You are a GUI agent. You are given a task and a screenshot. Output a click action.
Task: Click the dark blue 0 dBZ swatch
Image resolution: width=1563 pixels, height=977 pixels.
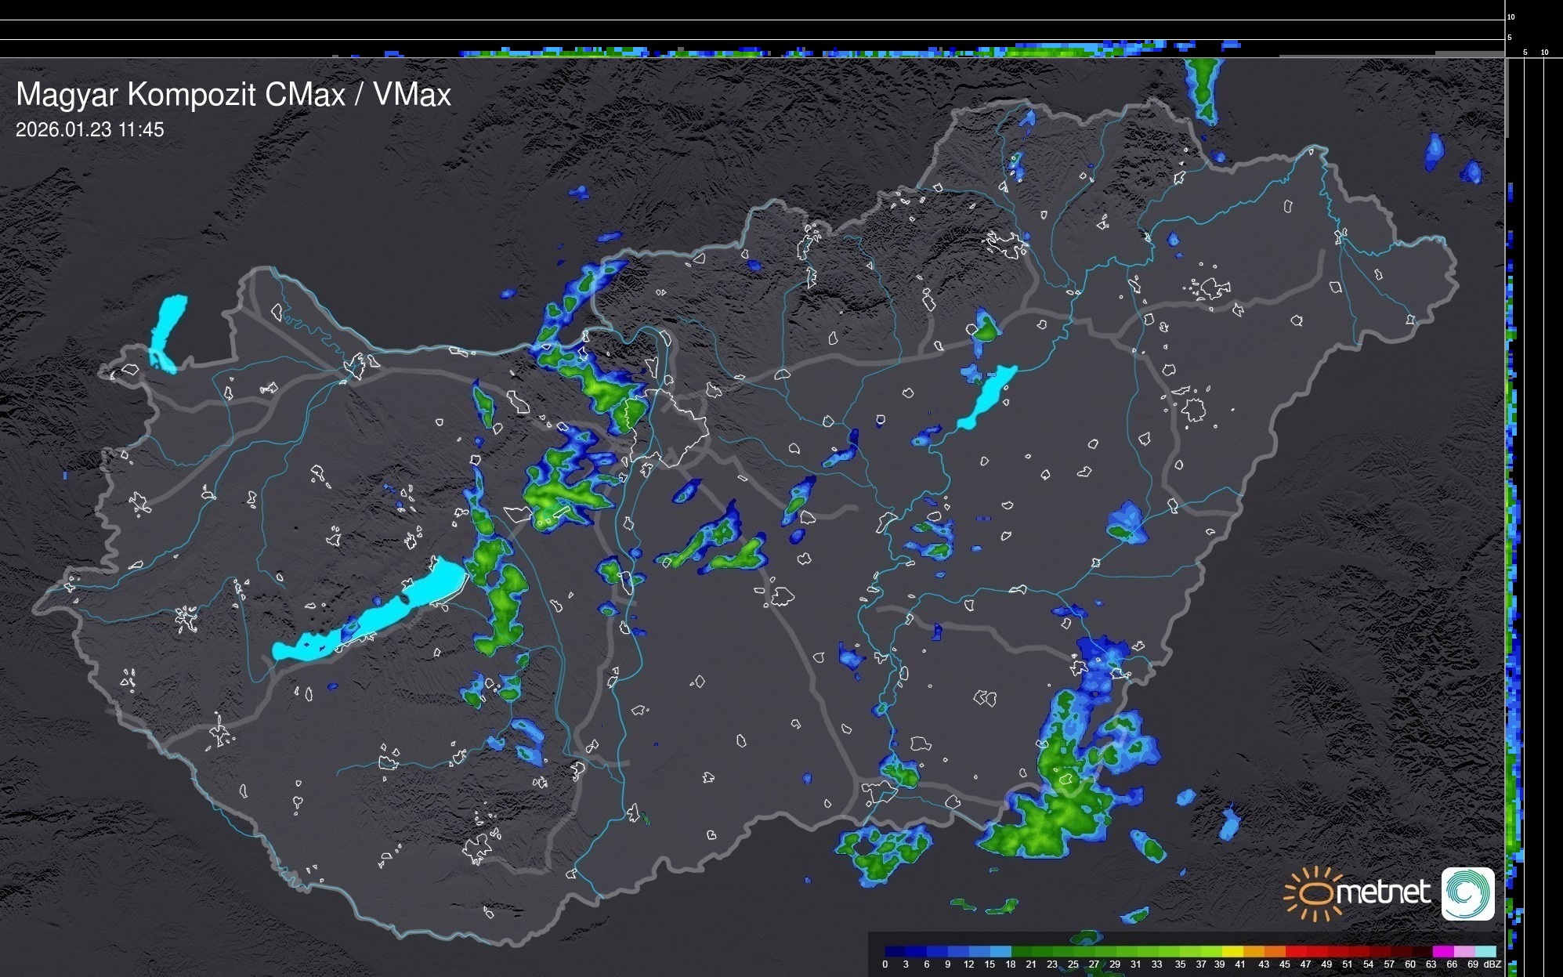click(895, 951)
